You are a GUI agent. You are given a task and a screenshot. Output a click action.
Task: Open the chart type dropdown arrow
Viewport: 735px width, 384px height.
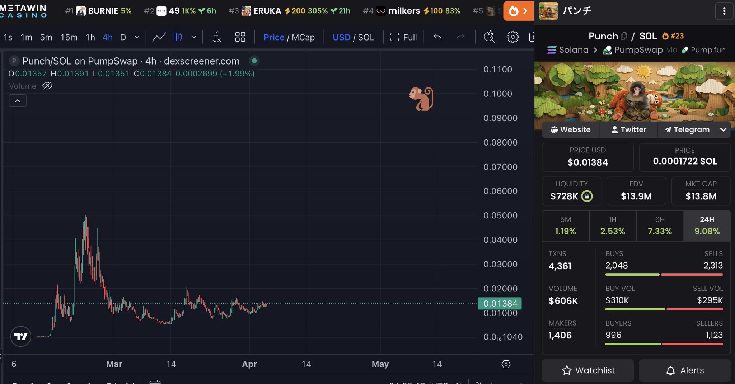point(194,37)
